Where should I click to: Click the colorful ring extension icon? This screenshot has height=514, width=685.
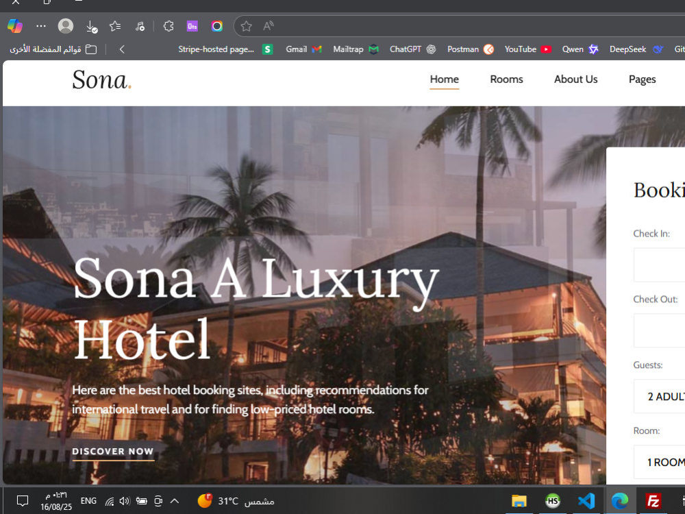216,26
